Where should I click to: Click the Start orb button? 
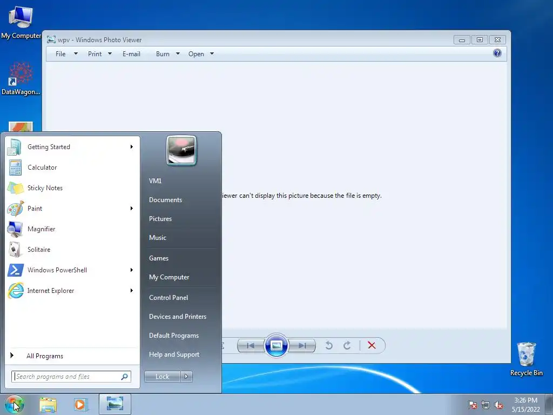14,404
